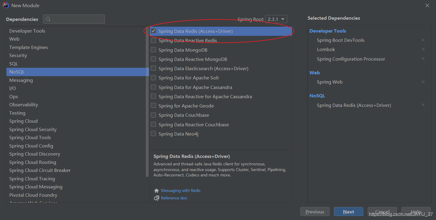Check Spring Data Reactive Redis
The image size is (436, 220).
154,40
